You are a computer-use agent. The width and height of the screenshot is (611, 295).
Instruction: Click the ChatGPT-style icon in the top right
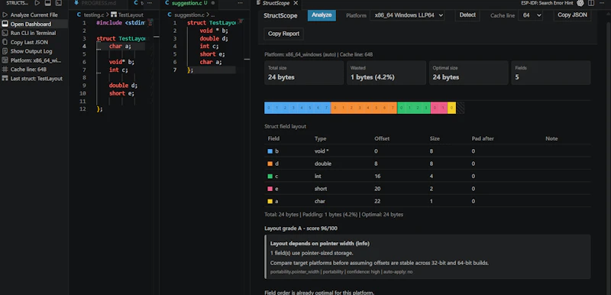click(580, 3)
